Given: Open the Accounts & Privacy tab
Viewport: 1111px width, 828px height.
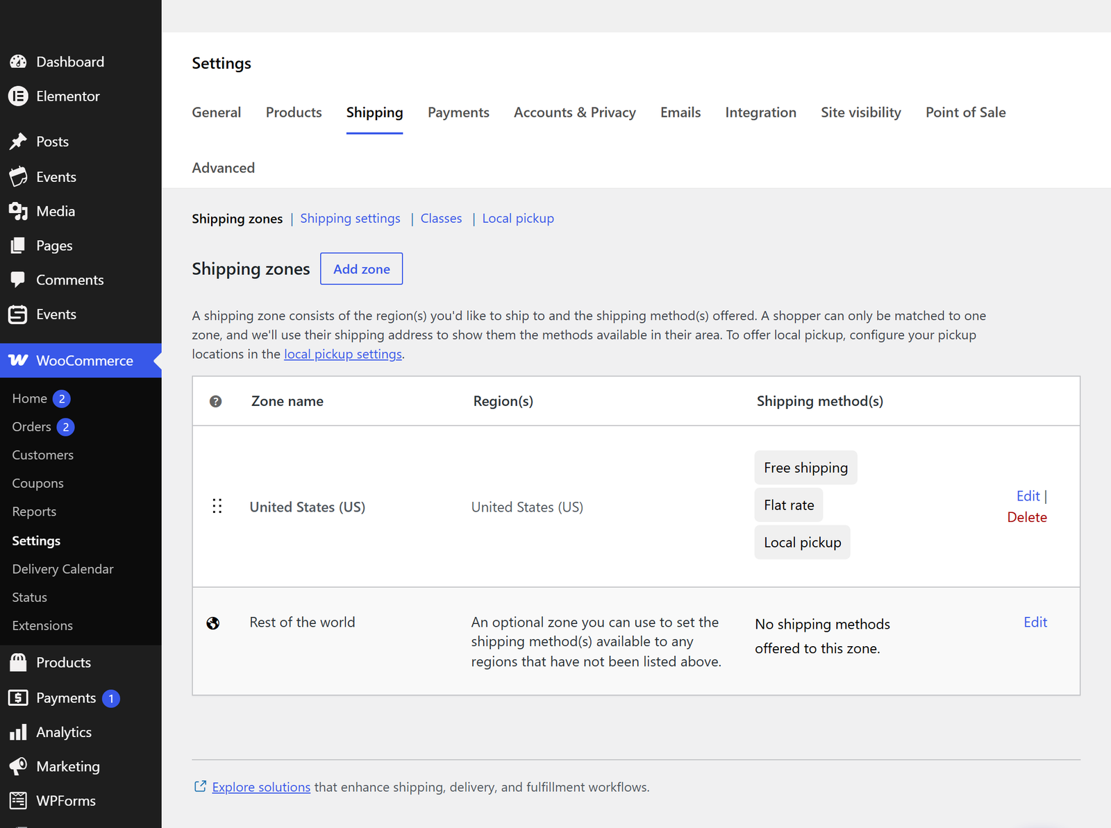Looking at the screenshot, I should tap(575, 112).
